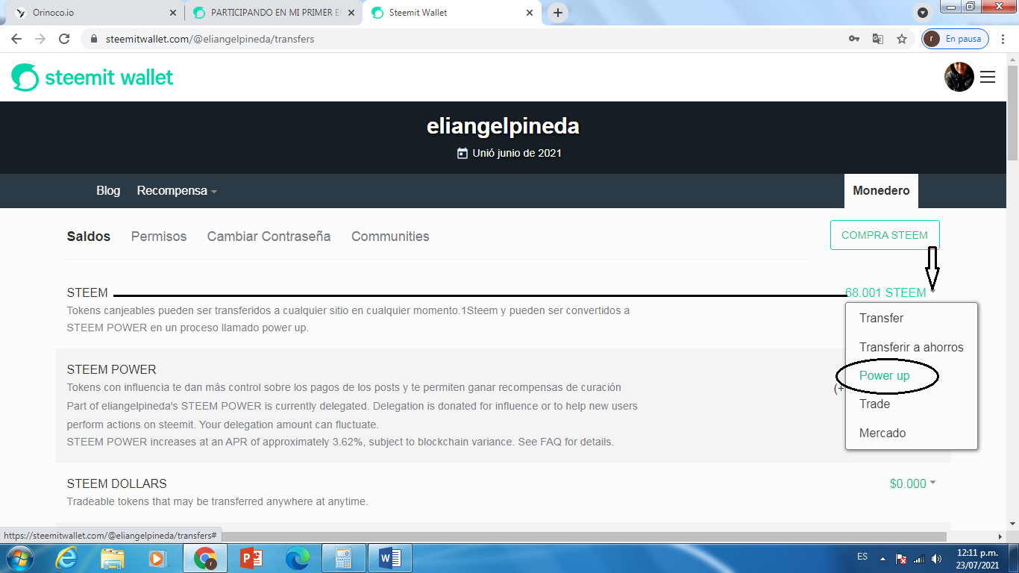Click the STEEM POWER heading text

112,369
